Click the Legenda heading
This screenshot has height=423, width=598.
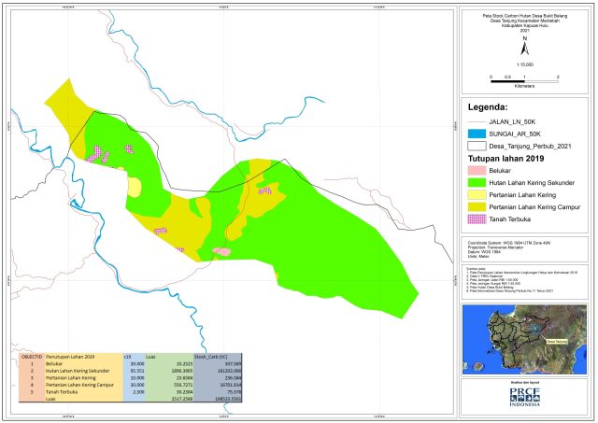(x=488, y=107)
